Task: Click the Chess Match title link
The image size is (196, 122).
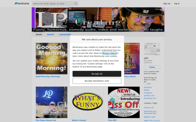Action: click(130, 76)
